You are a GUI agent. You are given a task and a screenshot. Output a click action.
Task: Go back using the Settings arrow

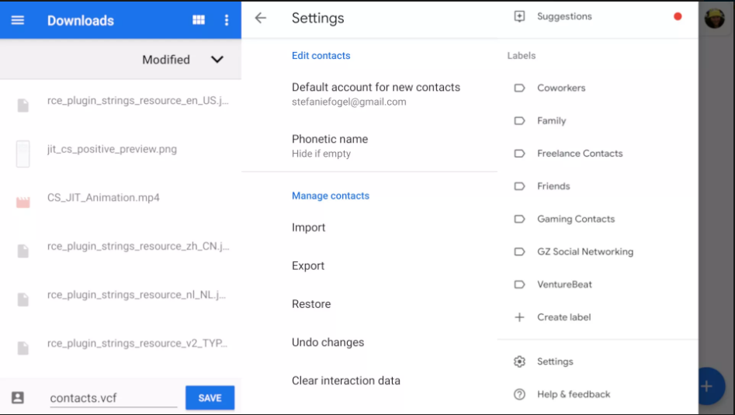click(x=260, y=18)
